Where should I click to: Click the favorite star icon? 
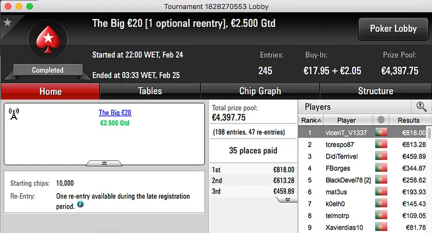click(7, 23)
